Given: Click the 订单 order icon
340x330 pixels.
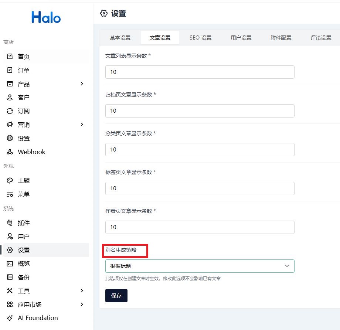Looking at the screenshot, I should pos(10,70).
